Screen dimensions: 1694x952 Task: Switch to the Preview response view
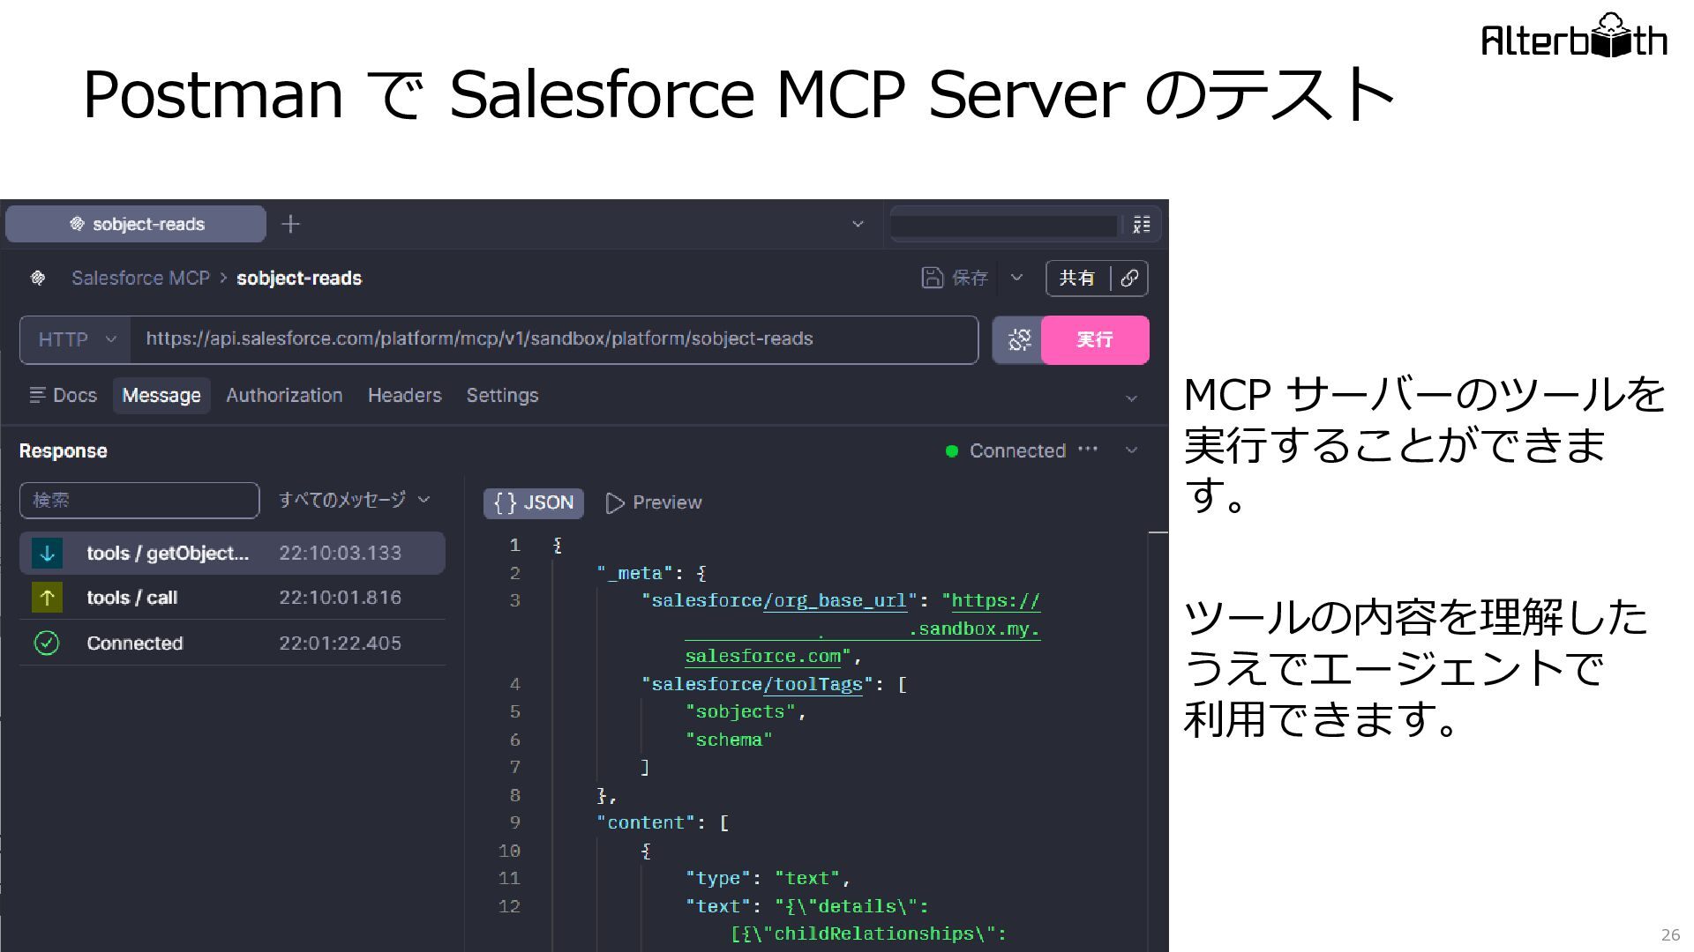pos(654,502)
